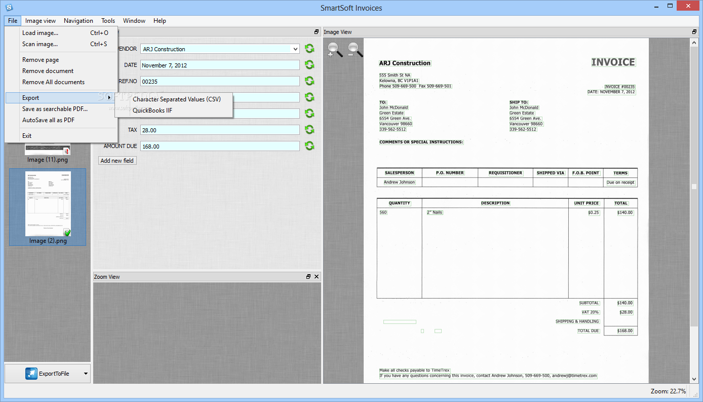Image resolution: width=703 pixels, height=402 pixels.
Task: Click refresh icon directly below REF.NO row
Action: pos(309,97)
